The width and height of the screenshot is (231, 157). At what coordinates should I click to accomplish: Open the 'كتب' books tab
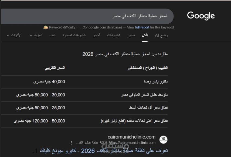click(52, 35)
